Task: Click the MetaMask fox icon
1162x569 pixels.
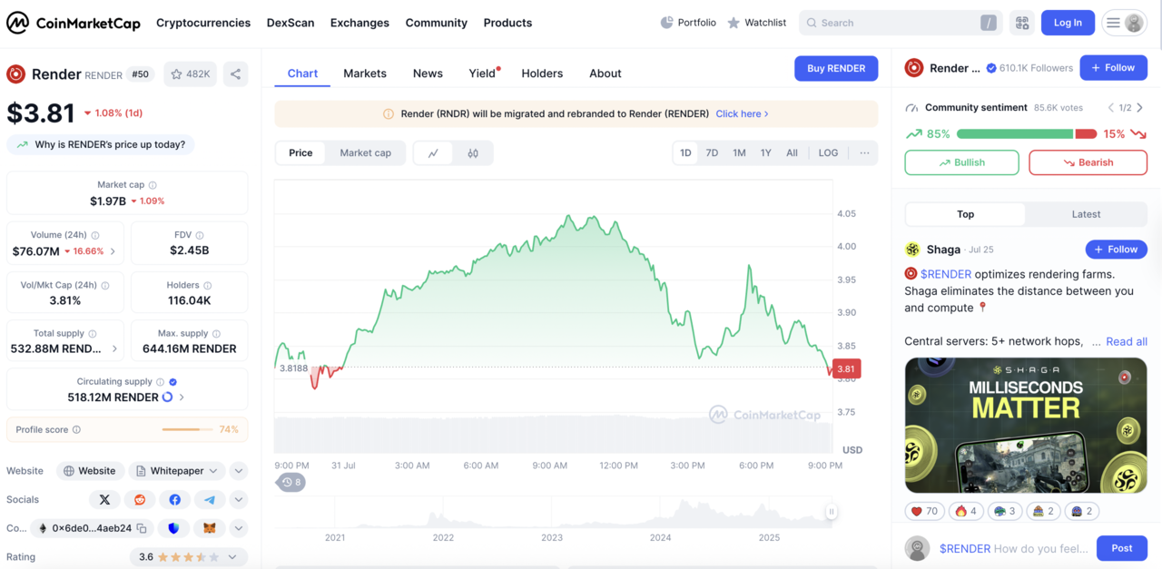Action: [209, 528]
